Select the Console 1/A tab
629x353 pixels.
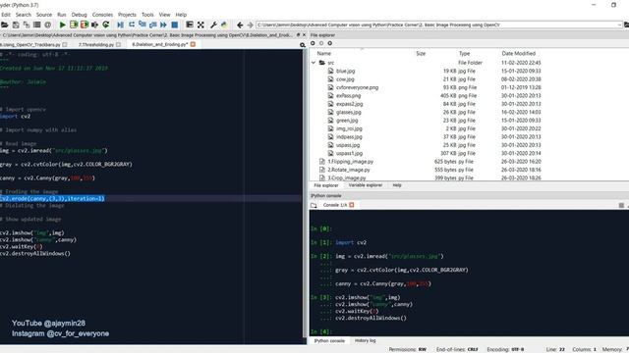coord(335,205)
